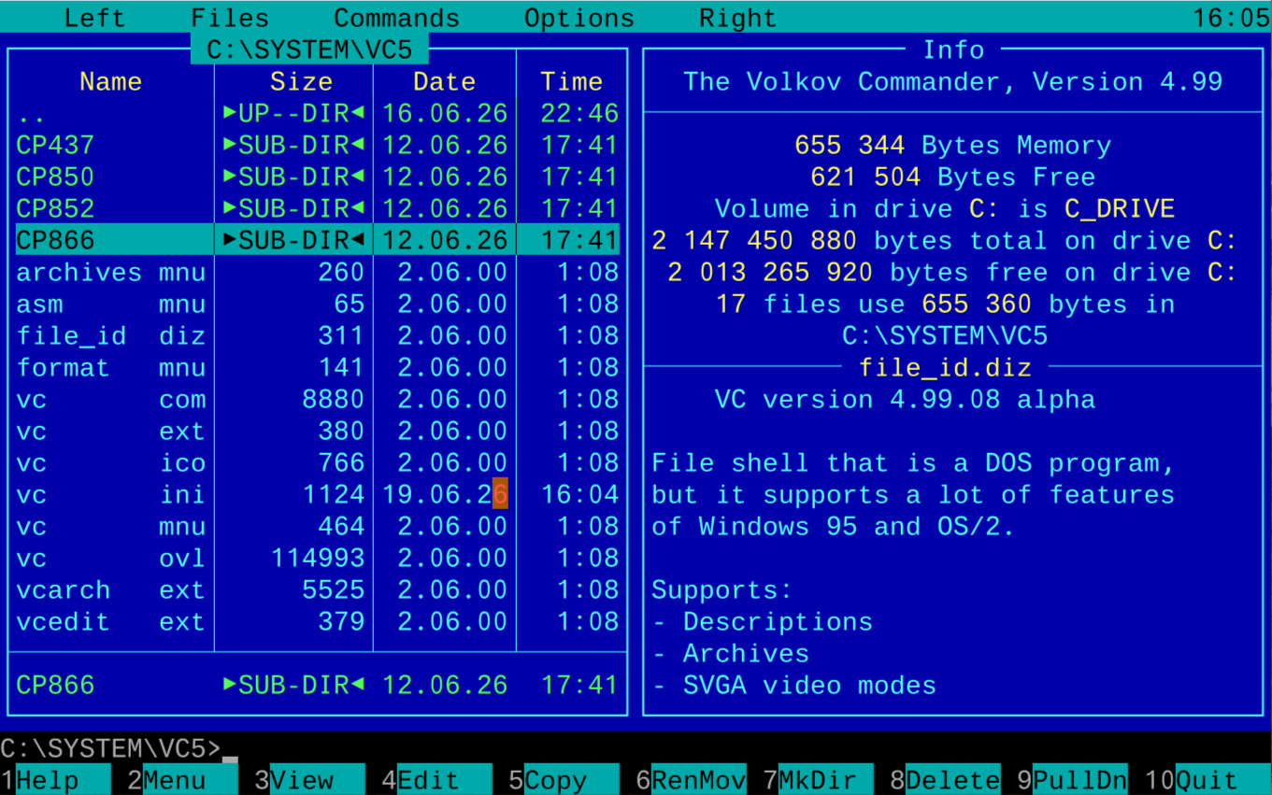The height and width of the screenshot is (795, 1272).
Task: Select the asm.mnu file
Action: 318,305
